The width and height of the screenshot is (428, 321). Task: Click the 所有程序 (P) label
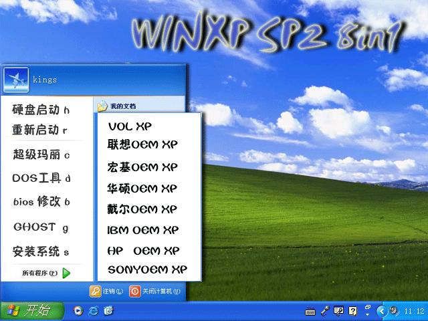40,273
